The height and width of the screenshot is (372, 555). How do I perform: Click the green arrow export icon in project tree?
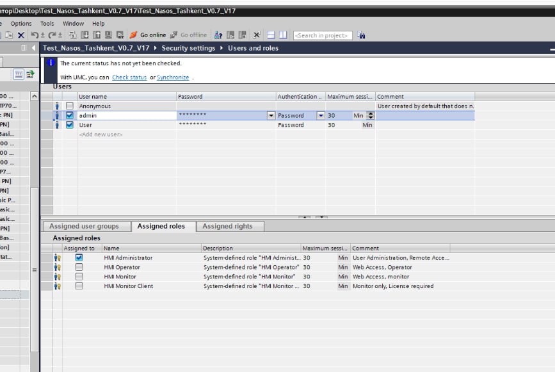tap(31, 74)
